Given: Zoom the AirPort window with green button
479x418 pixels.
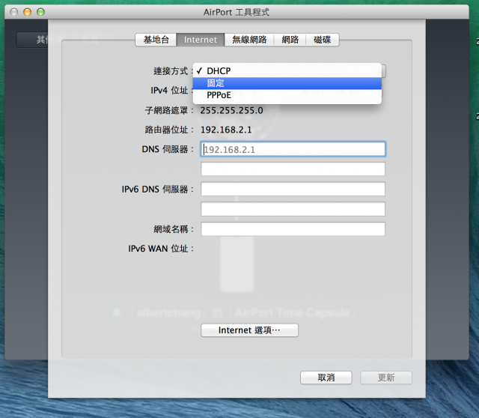Looking at the screenshot, I should click(40, 12).
